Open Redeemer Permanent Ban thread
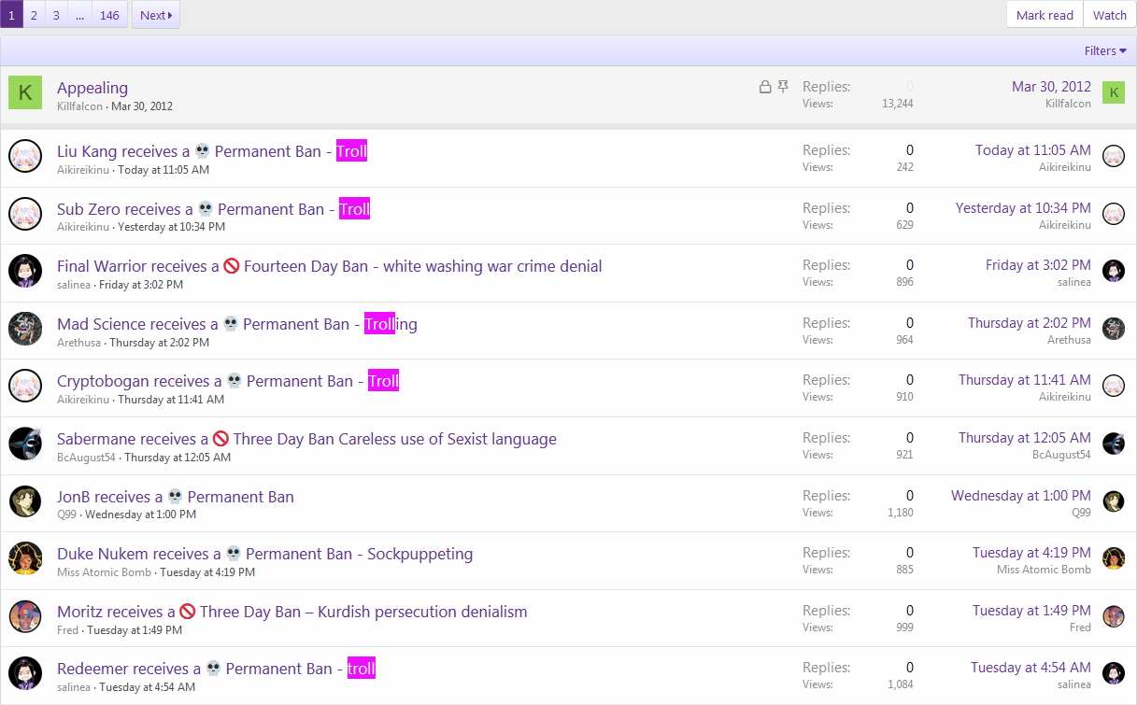Image resolution: width=1137 pixels, height=705 pixels. click(216, 669)
